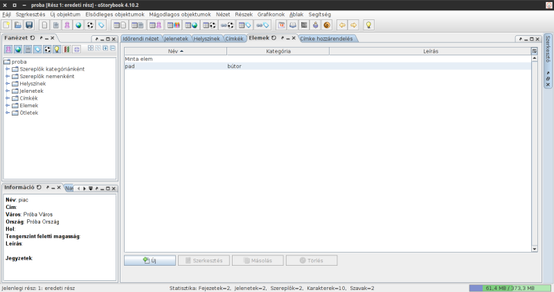Image resolution: width=554 pixels, height=292 pixels.
Task: Toggle parts filter in Fanézet panel
Action: coord(77,49)
